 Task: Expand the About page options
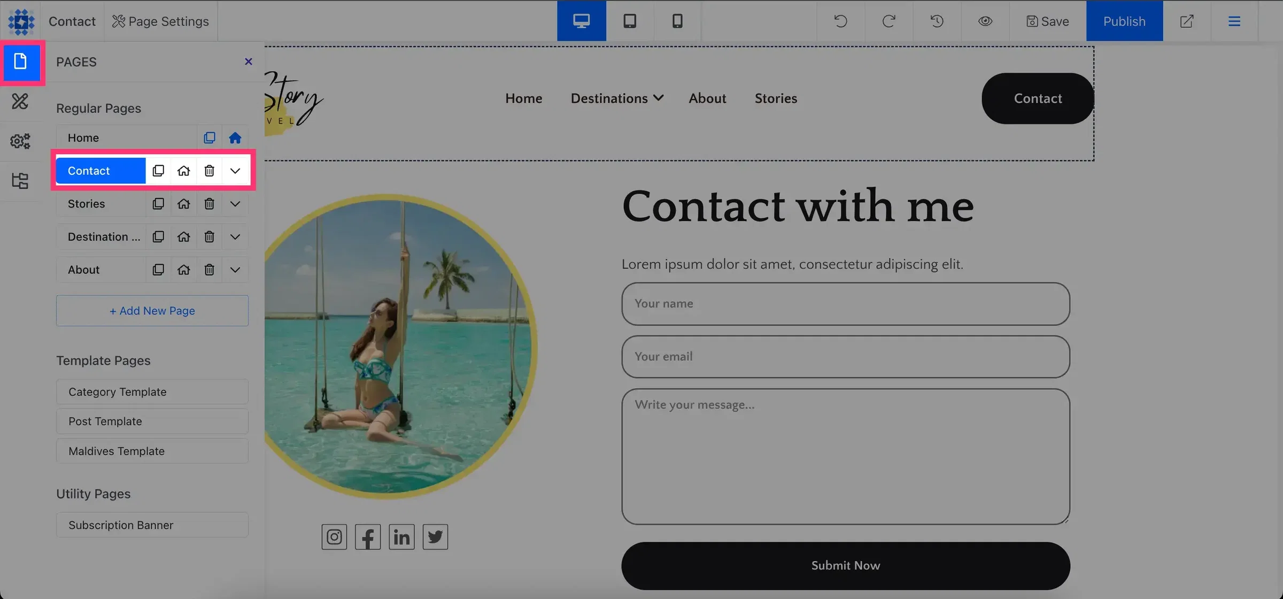(235, 270)
